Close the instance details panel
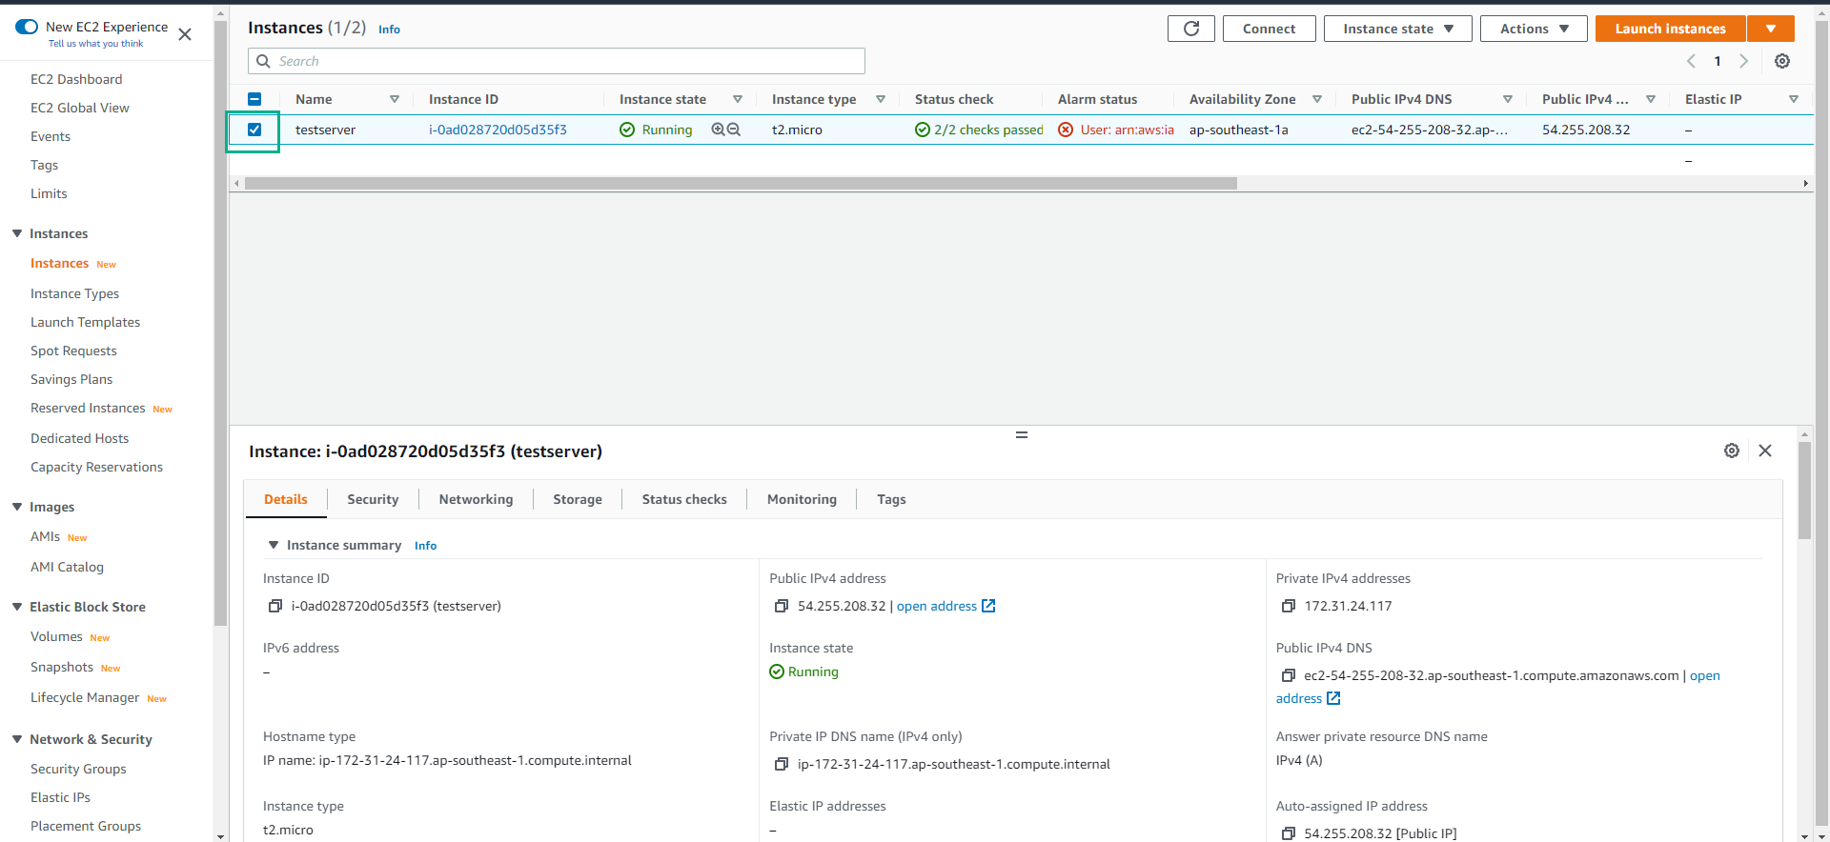This screenshot has width=1830, height=842. (x=1765, y=451)
